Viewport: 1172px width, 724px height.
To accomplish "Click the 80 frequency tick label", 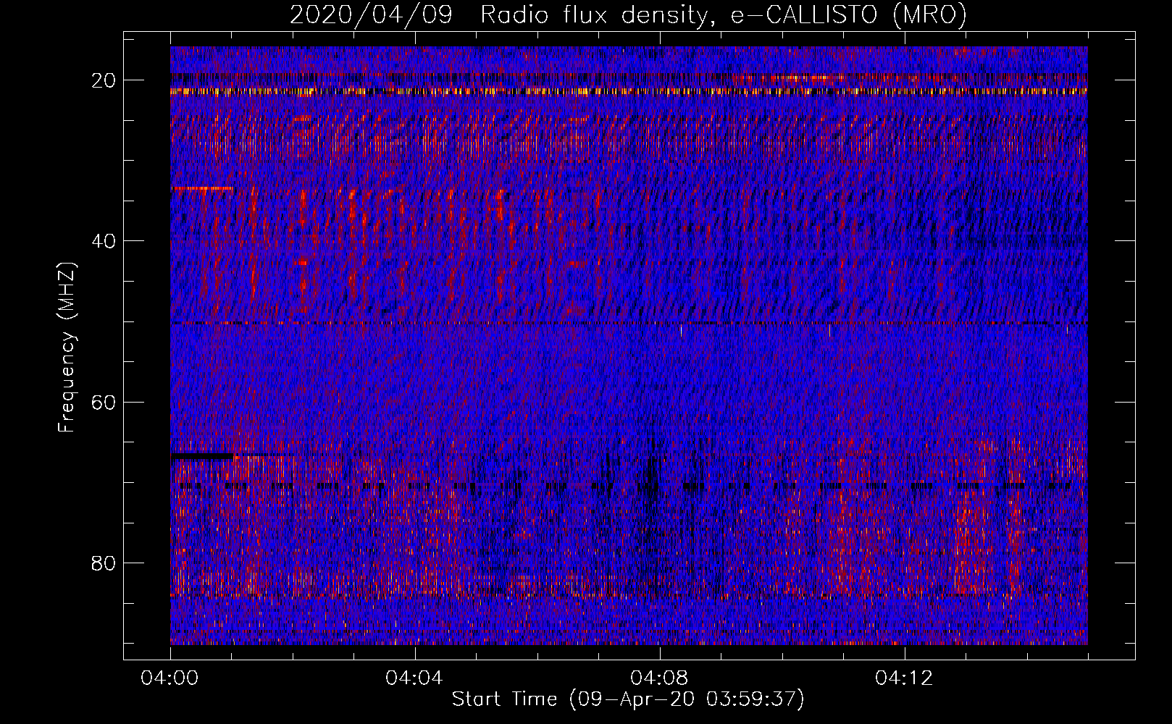I will pyautogui.click(x=104, y=563).
